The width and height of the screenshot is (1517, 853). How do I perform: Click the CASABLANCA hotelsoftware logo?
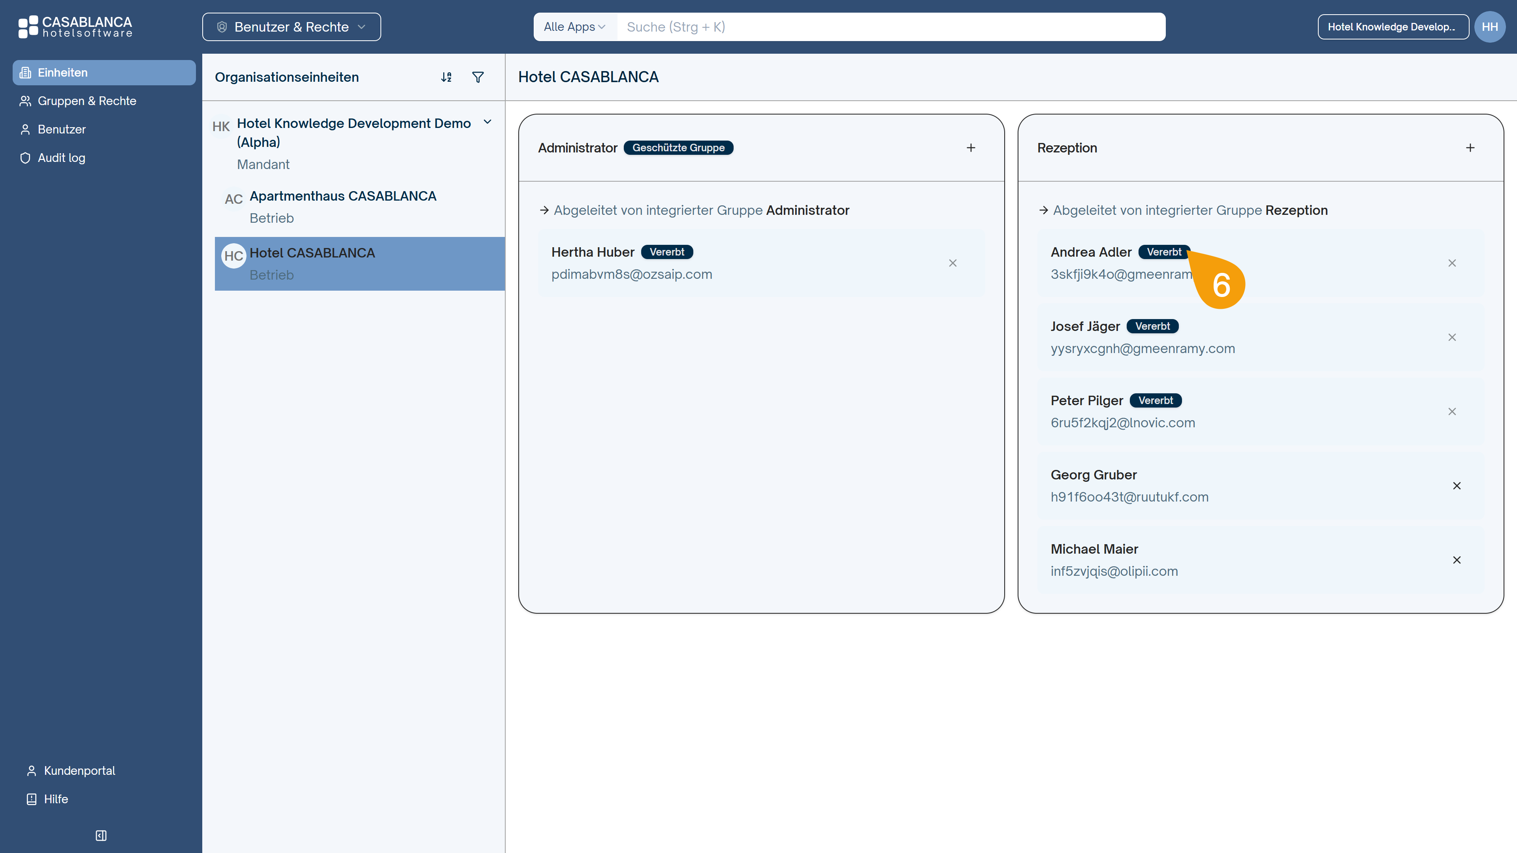pos(75,26)
